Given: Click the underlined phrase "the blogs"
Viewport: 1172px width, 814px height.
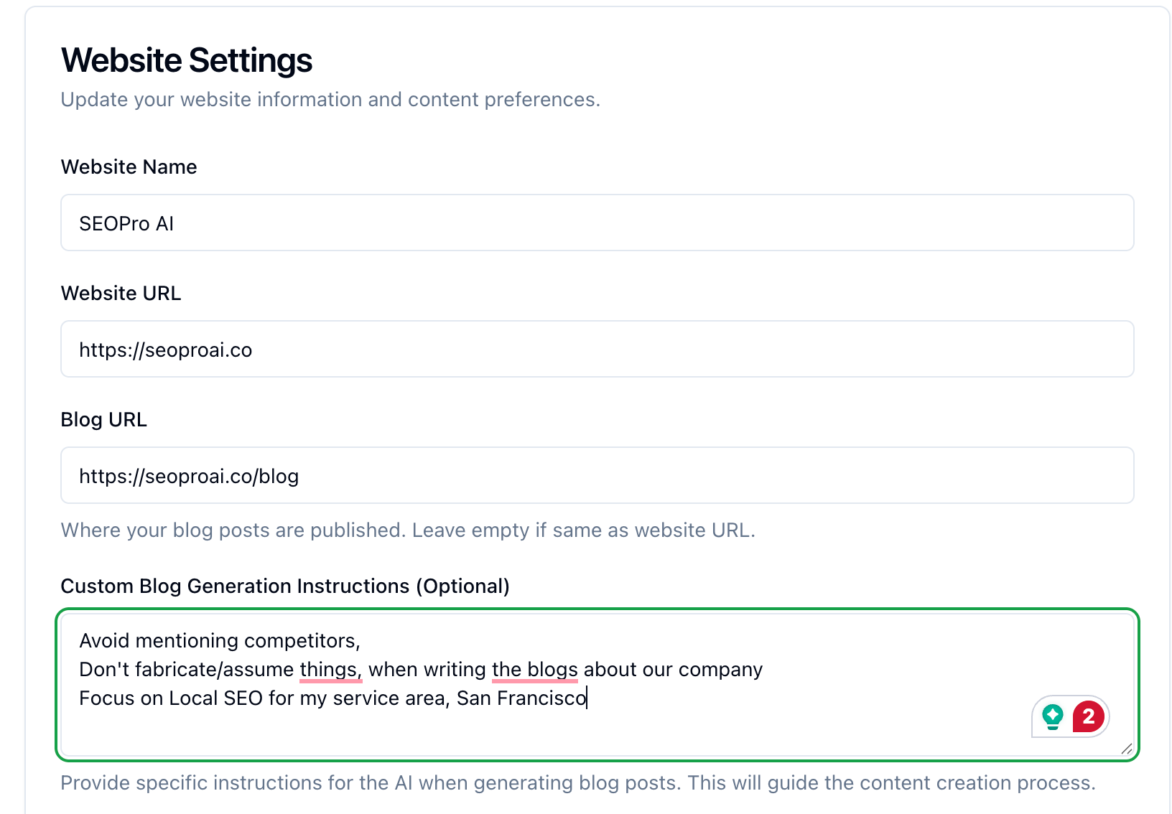Looking at the screenshot, I should (x=534, y=670).
